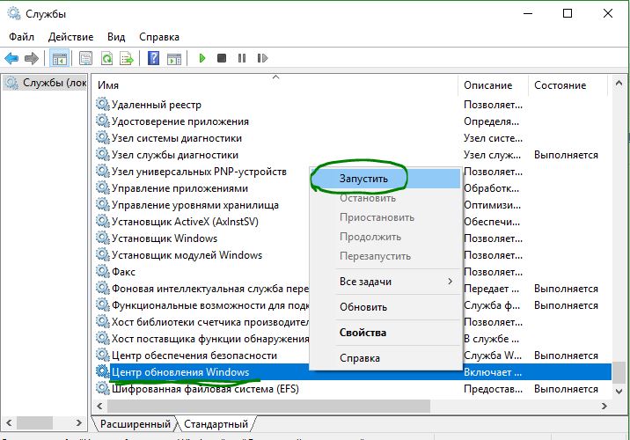Viewport: 630px width, 440px height.
Task: Click the list horizontal scrollbar left arrow
Action: 100,407
